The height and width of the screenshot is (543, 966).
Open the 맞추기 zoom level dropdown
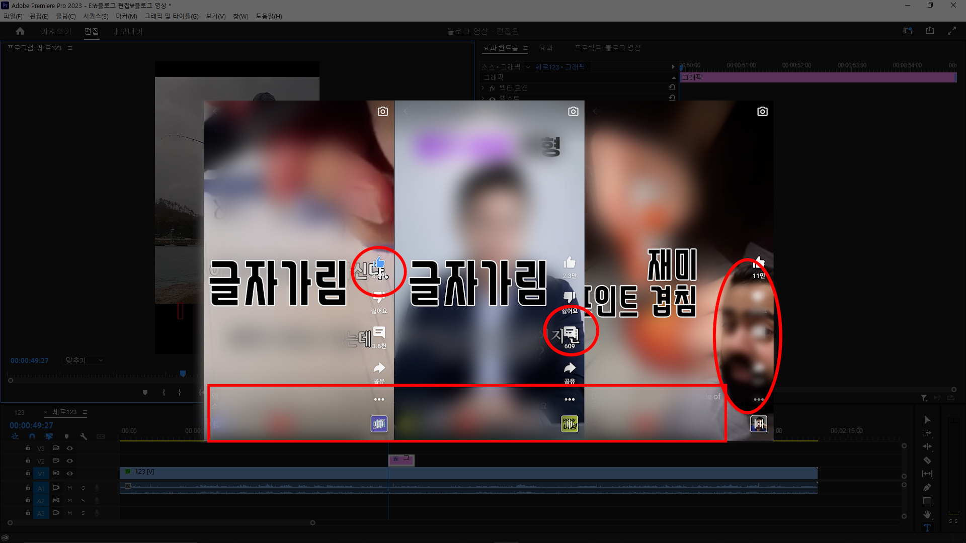[x=85, y=360]
